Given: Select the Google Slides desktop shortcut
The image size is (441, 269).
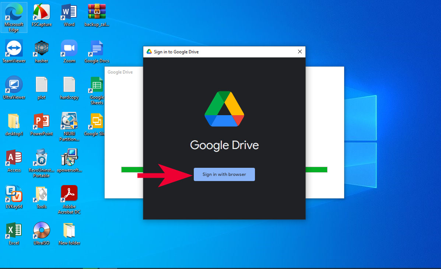Looking at the screenshot, I should coord(95,124).
